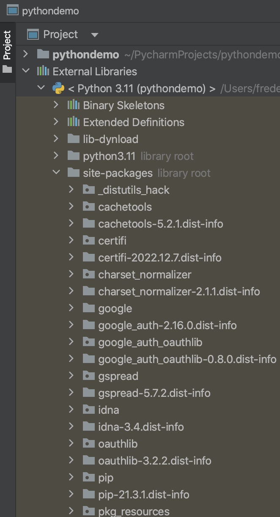Click the Binary Skeletons library icon
This screenshot has height=517, width=280.
click(x=72, y=105)
